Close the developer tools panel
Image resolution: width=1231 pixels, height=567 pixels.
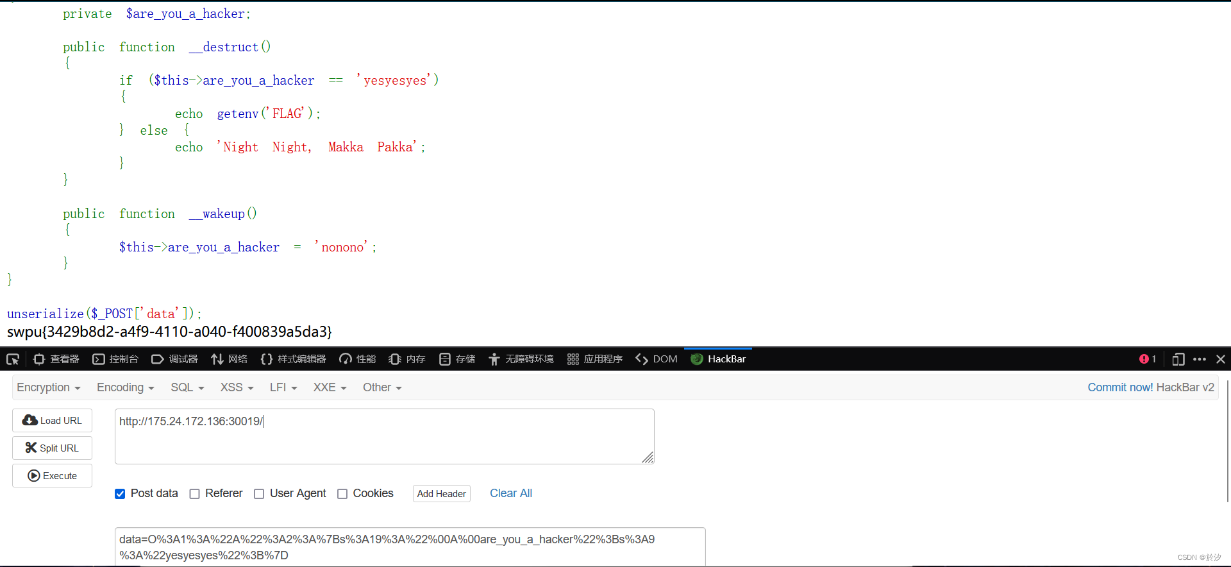pos(1221,359)
